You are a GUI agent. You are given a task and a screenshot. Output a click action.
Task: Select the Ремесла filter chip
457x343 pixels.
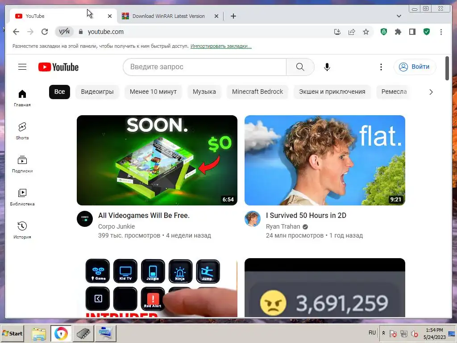click(394, 92)
